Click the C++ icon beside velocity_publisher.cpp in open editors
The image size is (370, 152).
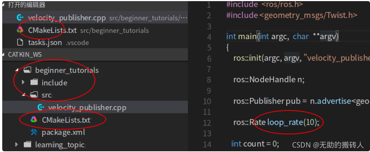click(x=21, y=18)
